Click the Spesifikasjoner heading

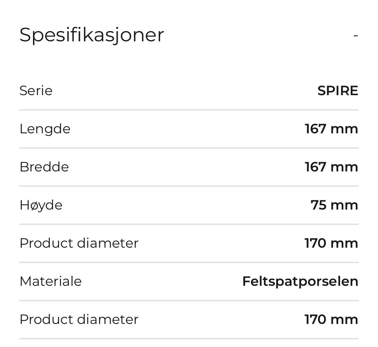(92, 35)
